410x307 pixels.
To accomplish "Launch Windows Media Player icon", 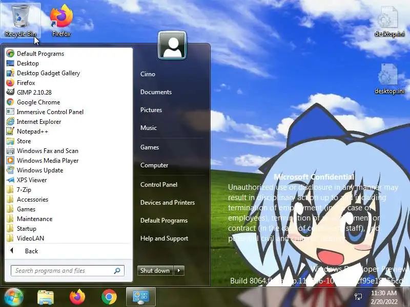I will 10,160.
